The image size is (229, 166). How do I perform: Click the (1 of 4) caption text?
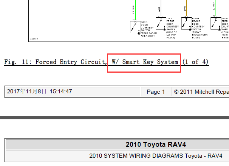(195, 62)
